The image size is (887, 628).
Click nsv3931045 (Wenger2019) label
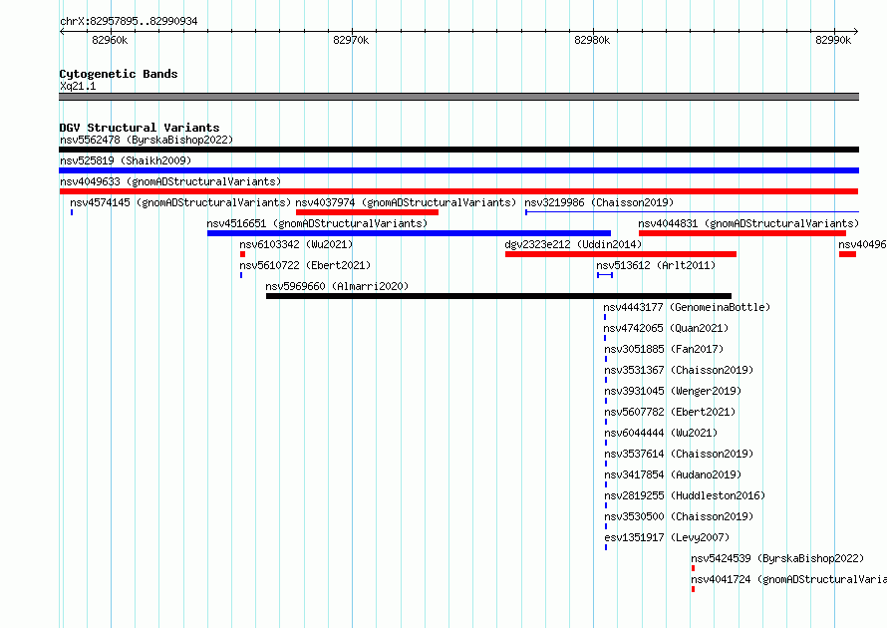click(673, 391)
